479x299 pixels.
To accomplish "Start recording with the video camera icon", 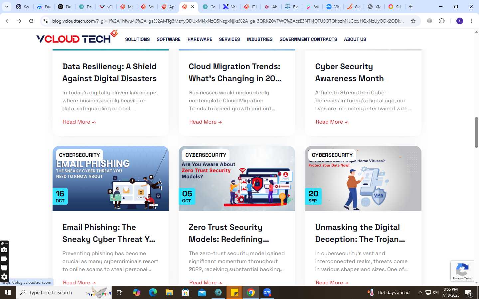I will click(x=4, y=259).
